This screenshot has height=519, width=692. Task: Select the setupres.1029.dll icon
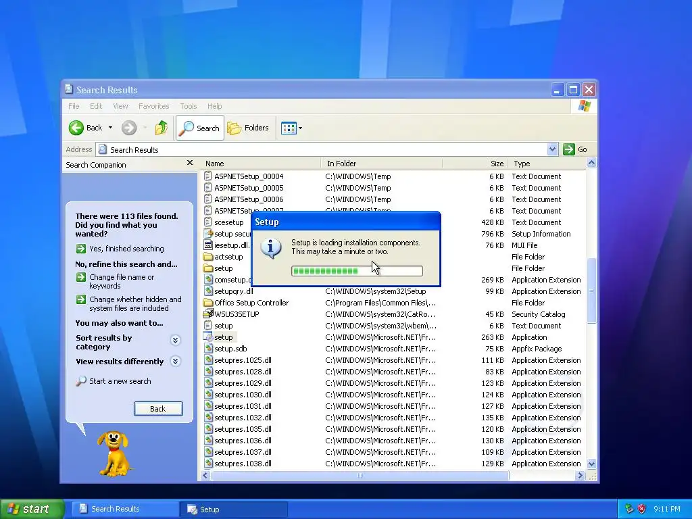point(208,382)
